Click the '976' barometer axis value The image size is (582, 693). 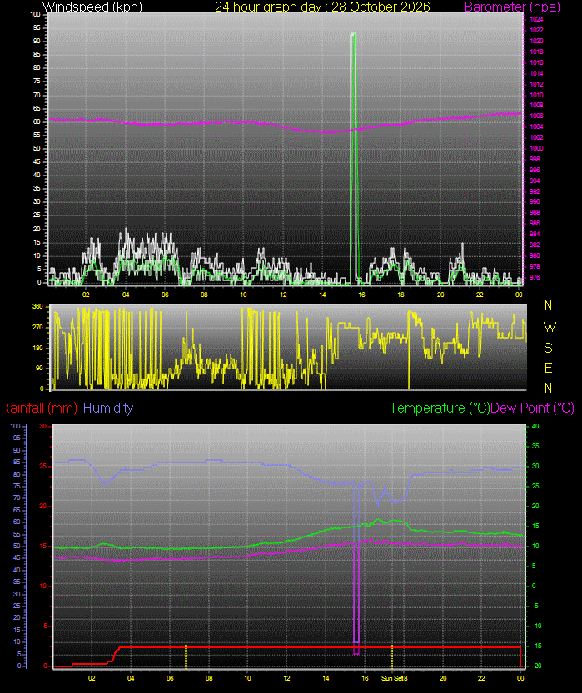coord(535,278)
